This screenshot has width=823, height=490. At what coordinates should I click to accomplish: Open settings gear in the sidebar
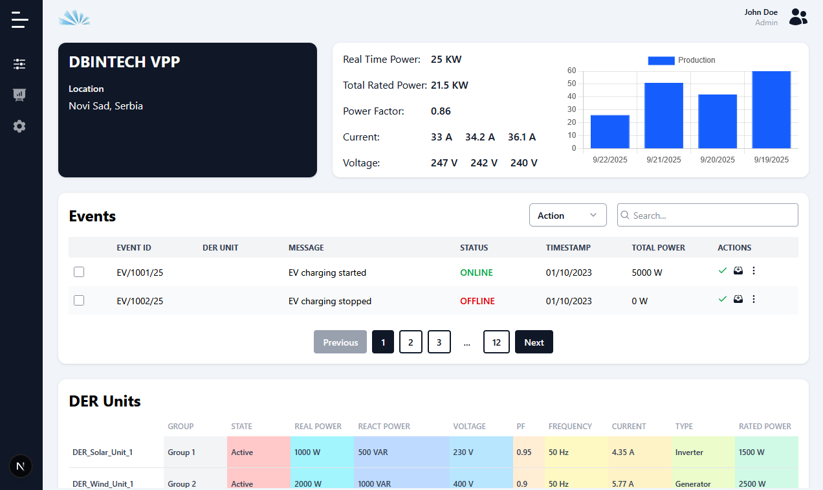pos(19,126)
